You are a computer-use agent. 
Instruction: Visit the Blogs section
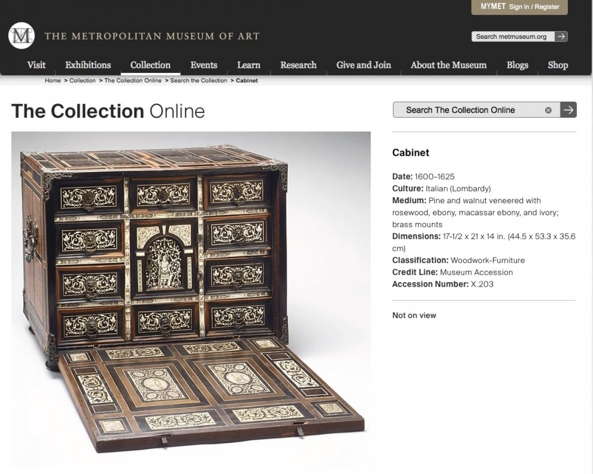click(517, 65)
